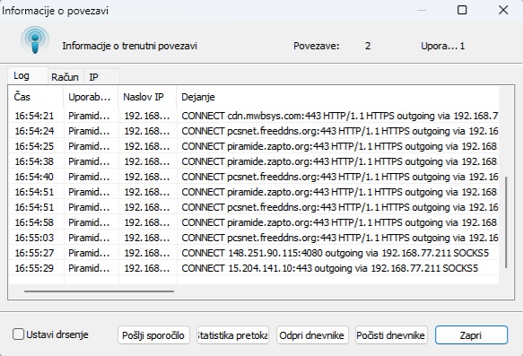Click the cdn.mwbsys.com CONNECT entry

click(x=340, y=116)
